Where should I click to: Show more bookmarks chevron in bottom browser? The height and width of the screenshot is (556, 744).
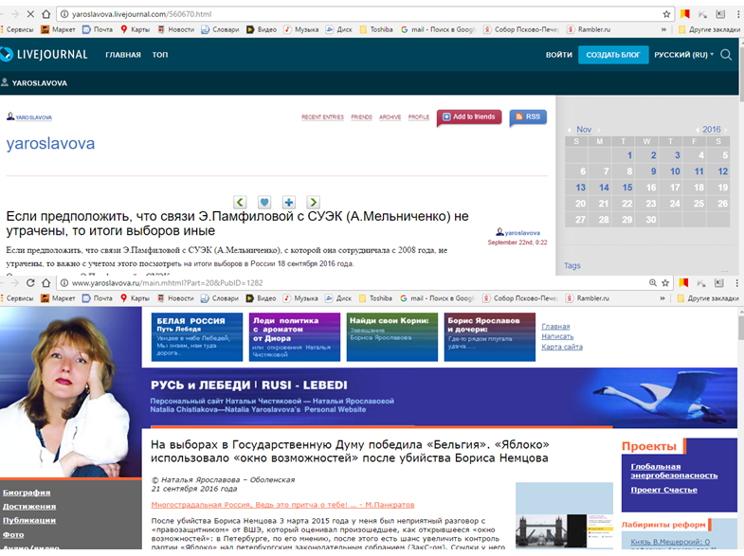pyautogui.click(x=662, y=298)
